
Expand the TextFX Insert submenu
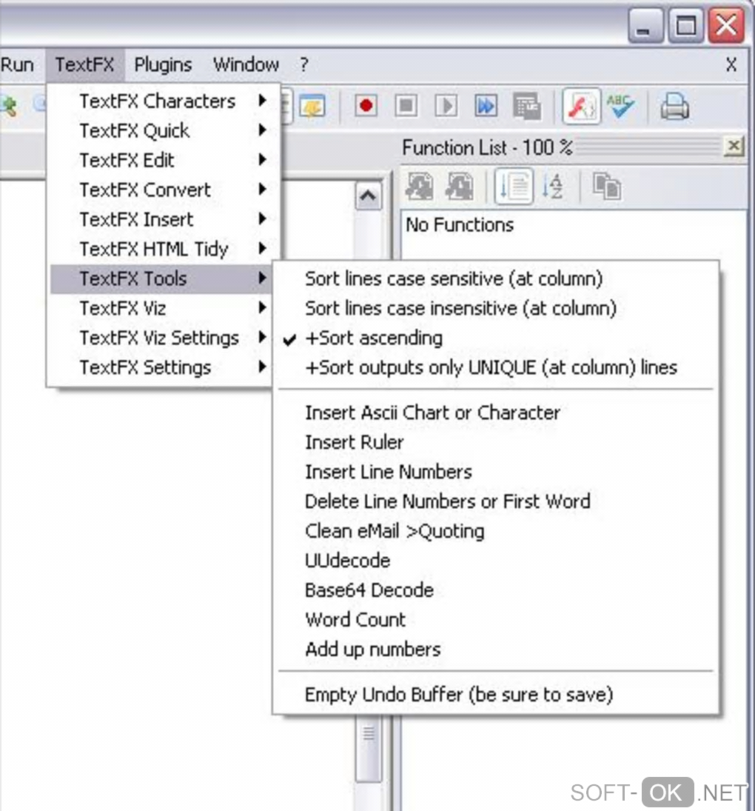pyautogui.click(x=160, y=219)
